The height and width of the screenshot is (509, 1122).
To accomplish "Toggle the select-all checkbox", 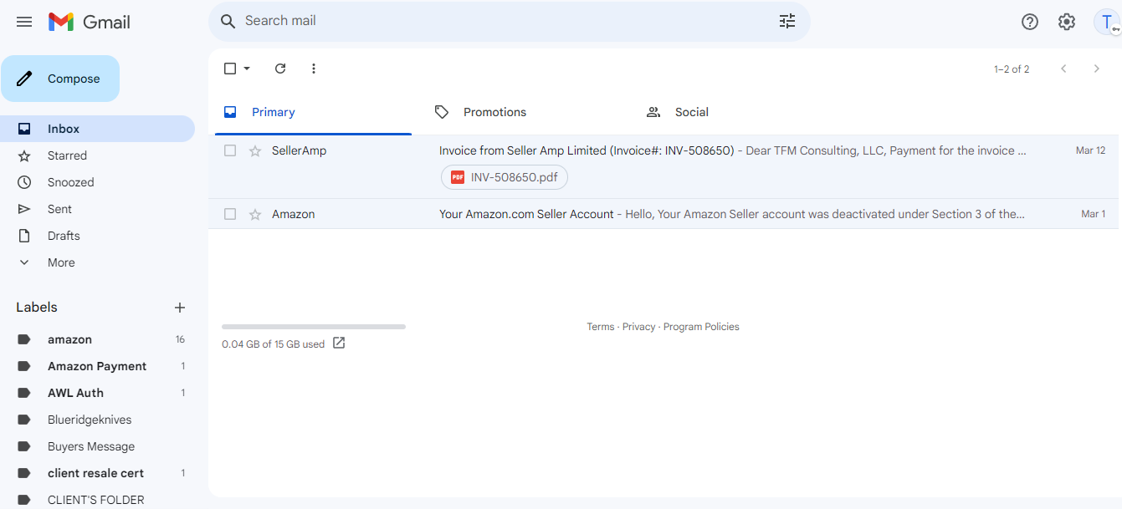I will pos(230,69).
